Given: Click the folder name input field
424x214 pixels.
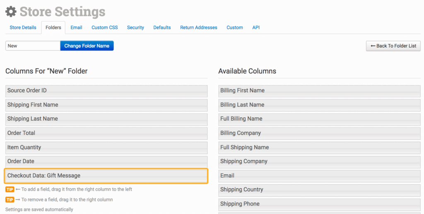Looking at the screenshot, I should 33,46.
